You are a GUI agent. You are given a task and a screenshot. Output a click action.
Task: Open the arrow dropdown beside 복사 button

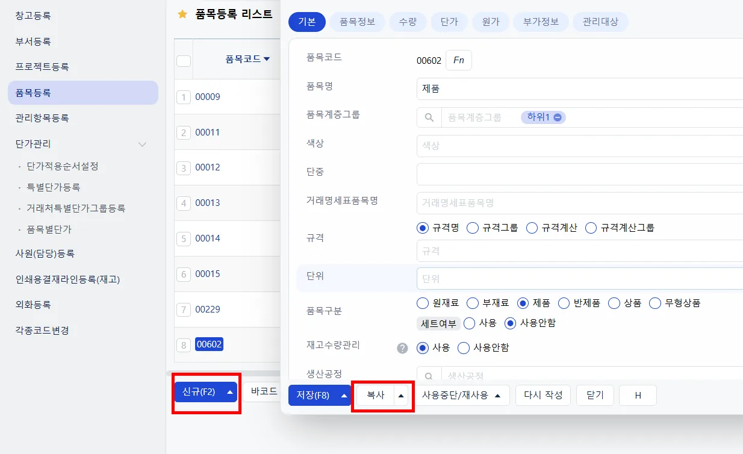pos(402,396)
